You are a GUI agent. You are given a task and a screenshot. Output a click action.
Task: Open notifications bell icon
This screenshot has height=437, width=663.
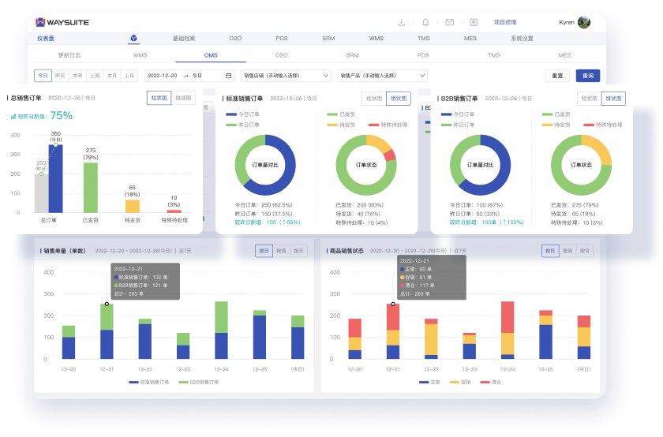click(x=425, y=23)
